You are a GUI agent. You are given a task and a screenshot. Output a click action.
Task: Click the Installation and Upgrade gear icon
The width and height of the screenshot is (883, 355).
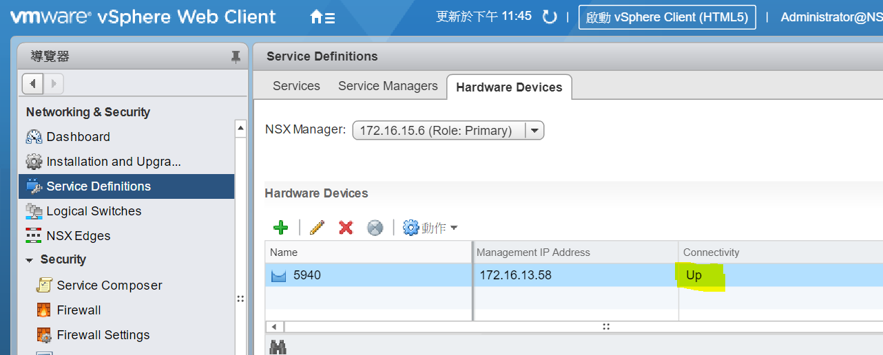[34, 162]
